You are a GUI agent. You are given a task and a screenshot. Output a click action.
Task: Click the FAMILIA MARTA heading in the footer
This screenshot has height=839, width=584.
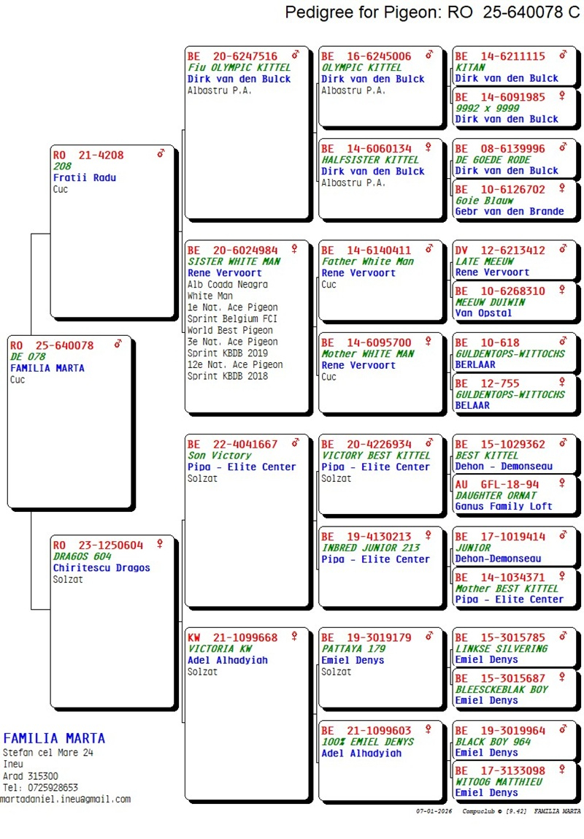point(54,738)
